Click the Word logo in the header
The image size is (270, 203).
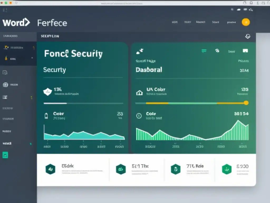(x=16, y=23)
